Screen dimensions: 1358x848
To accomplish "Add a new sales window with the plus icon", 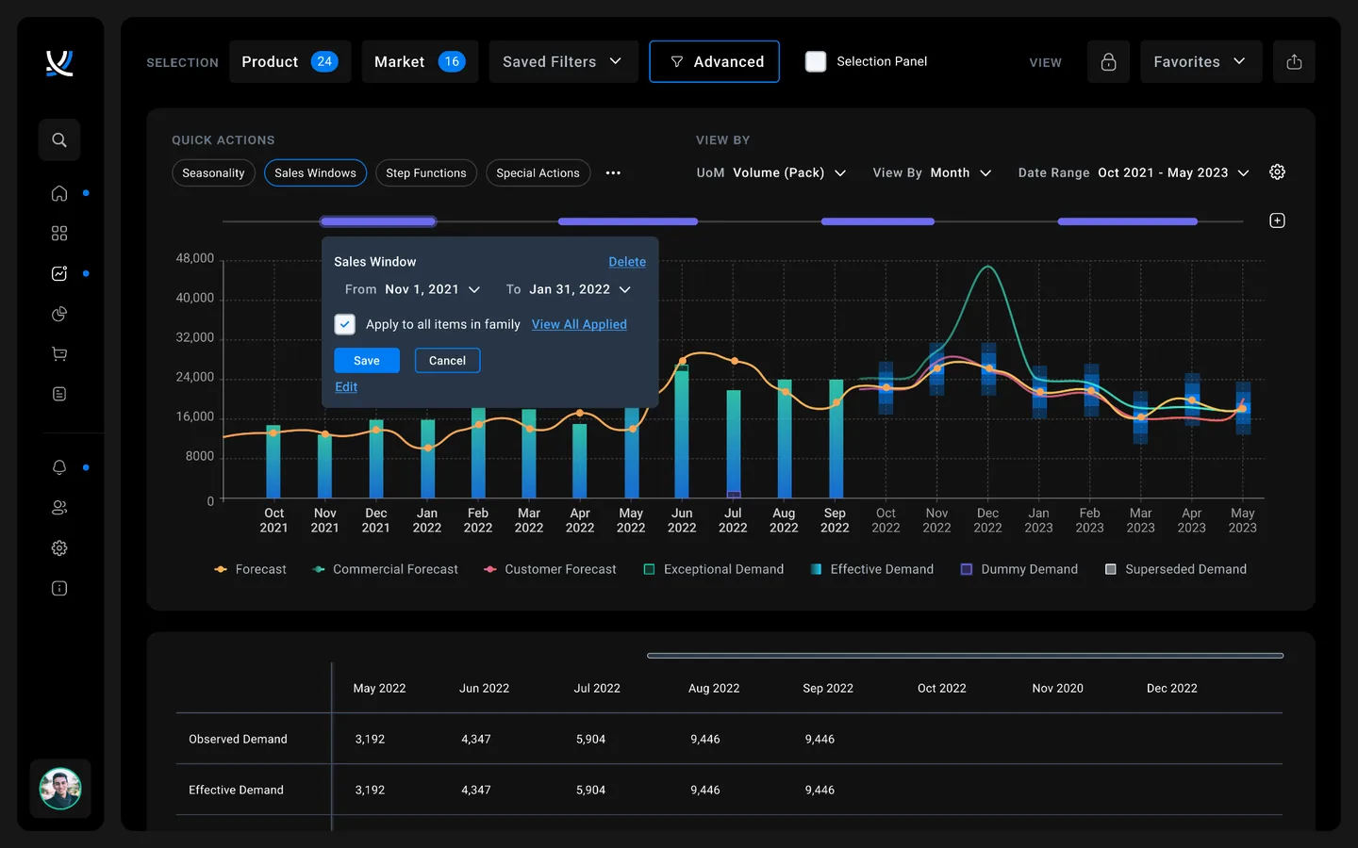I will coord(1278,220).
